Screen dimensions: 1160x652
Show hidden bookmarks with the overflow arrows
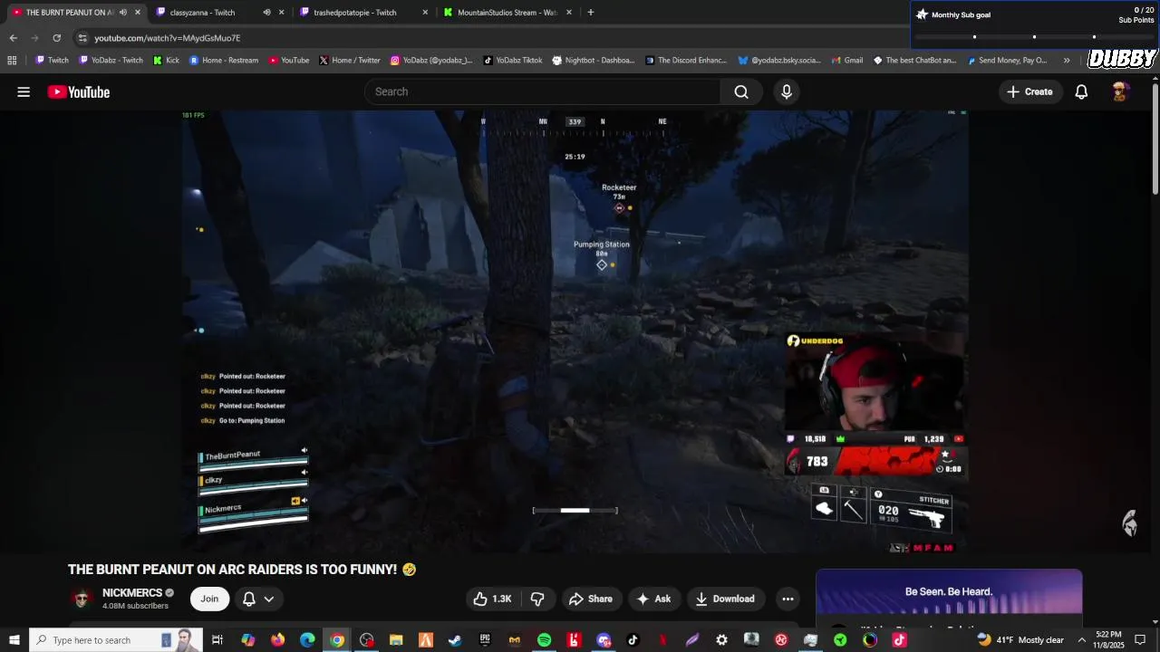coord(1067,61)
